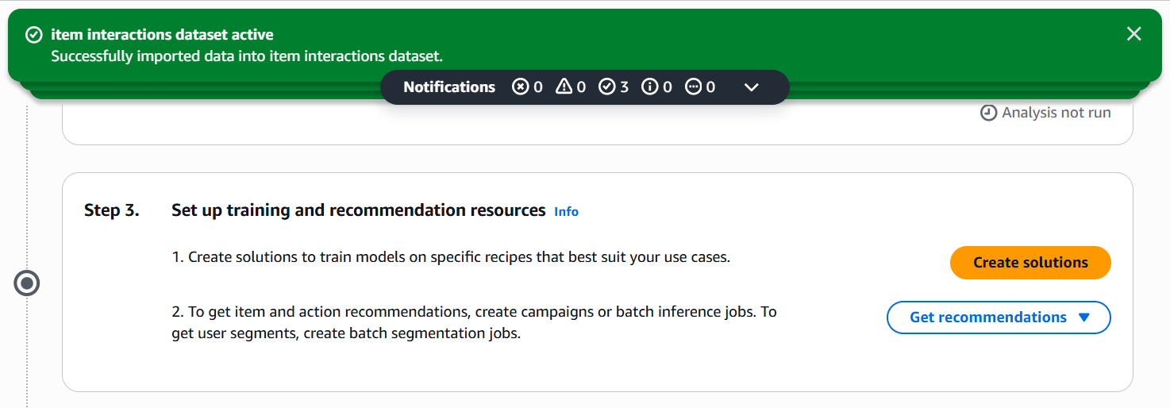Click the "item interactions dataset active" banner title

click(162, 35)
